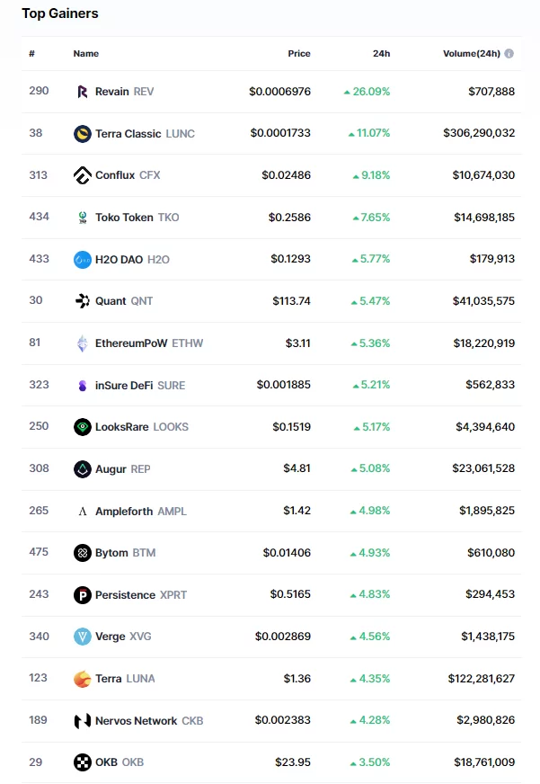Click the OKB coin logo
Image resolution: width=540 pixels, height=784 pixels.
tap(83, 762)
